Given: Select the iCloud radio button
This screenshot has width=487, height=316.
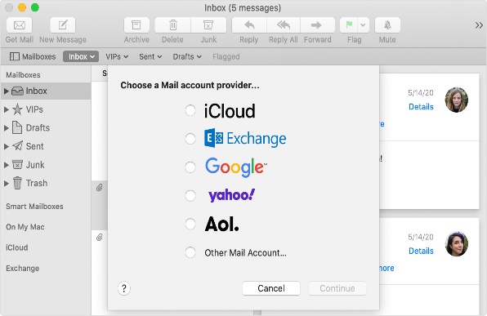Looking at the screenshot, I should click(190, 110).
